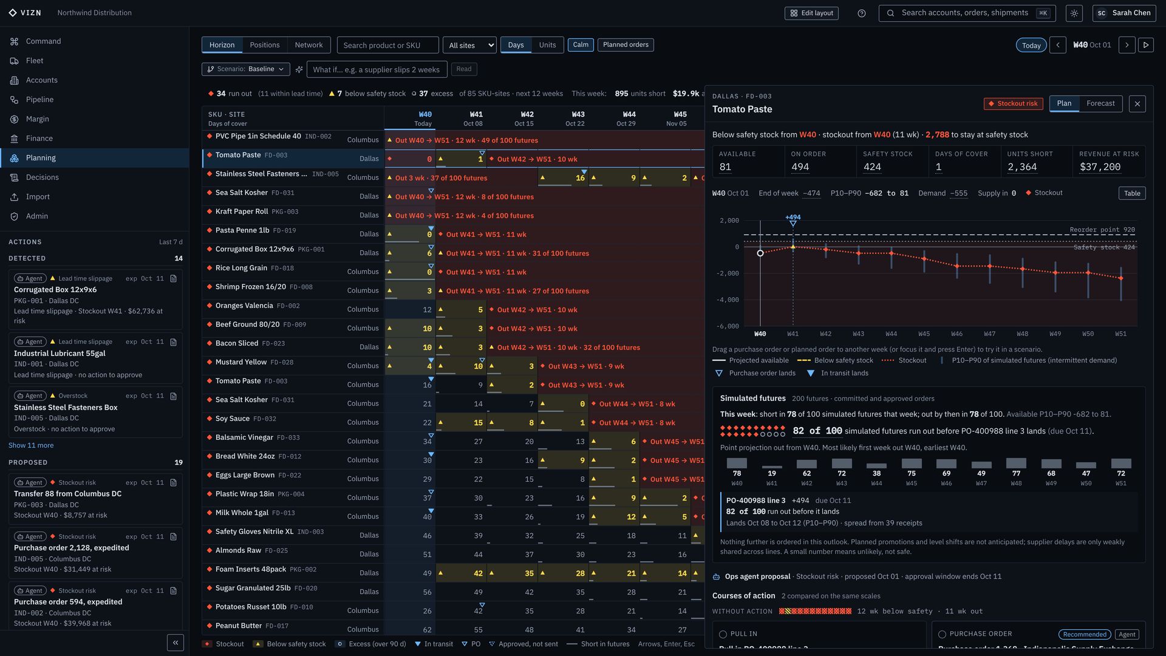The width and height of the screenshot is (1166, 656).
Task: Click the Today button
Action: [1031, 46]
